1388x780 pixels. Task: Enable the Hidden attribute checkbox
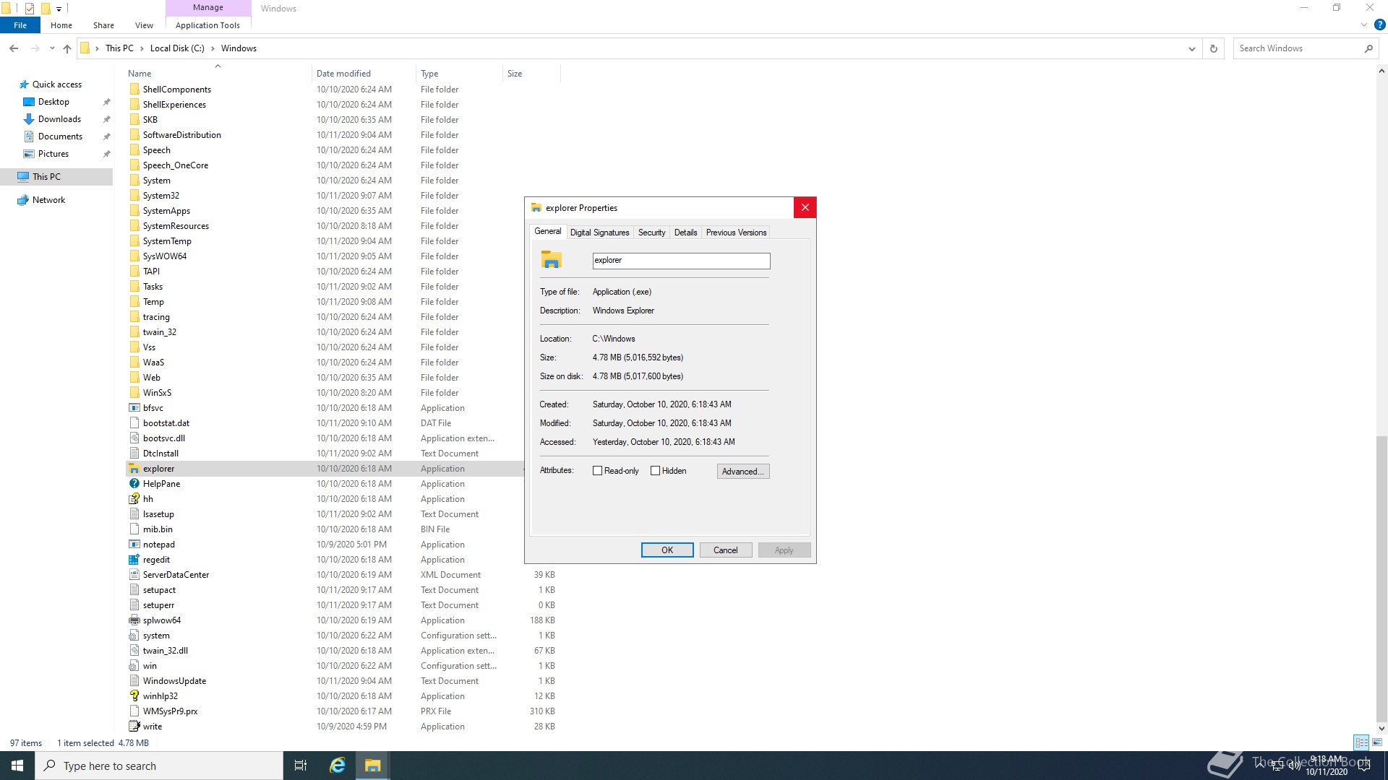pyautogui.click(x=655, y=471)
